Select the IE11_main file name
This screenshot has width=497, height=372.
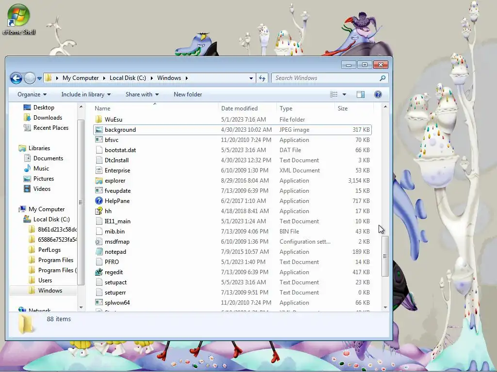117,221
